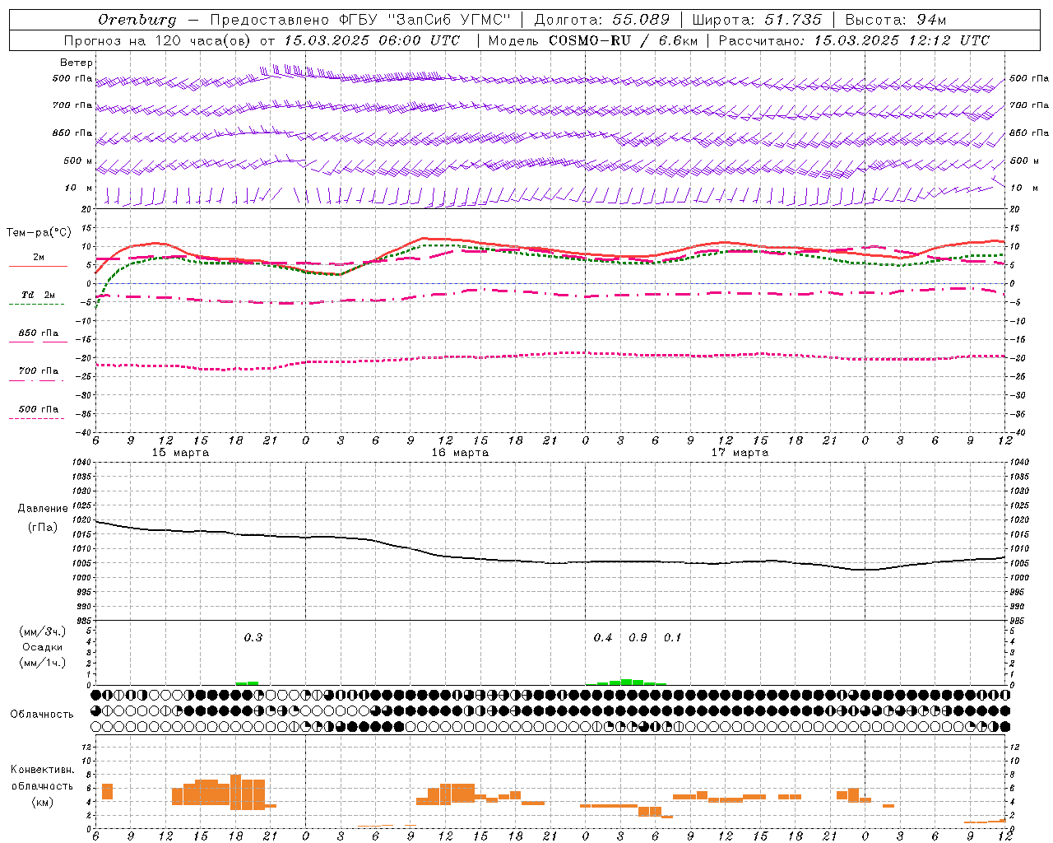Select the 'Предоставлено ФГБУ "ЗапСиб УГМС"' provider text
The width and height of the screenshot is (1053, 843).
click(x=360, y=20)
